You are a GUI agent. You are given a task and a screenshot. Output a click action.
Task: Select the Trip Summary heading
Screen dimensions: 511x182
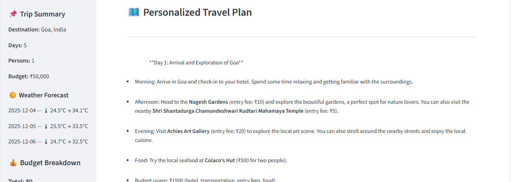(42, 14)
